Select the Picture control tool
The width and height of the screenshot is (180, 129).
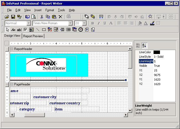click(x=32, y=30)
